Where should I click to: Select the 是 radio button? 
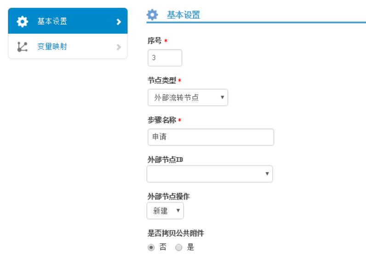(179, 247)
